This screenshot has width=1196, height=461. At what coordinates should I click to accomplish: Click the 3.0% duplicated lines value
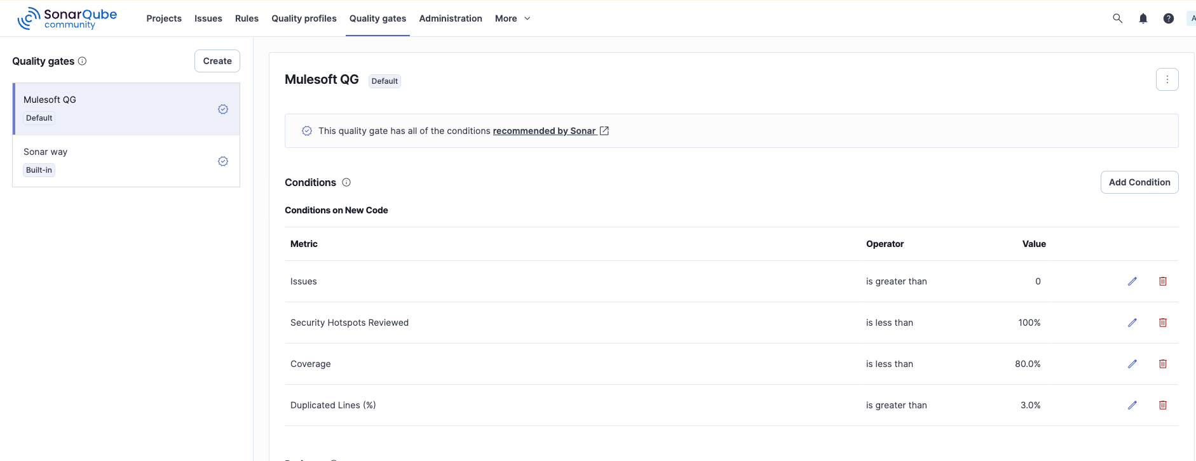pos(1030,405)
